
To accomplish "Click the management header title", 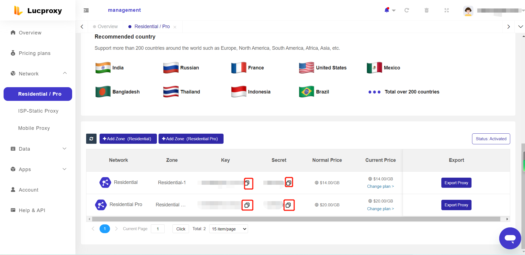I will 124,10.
